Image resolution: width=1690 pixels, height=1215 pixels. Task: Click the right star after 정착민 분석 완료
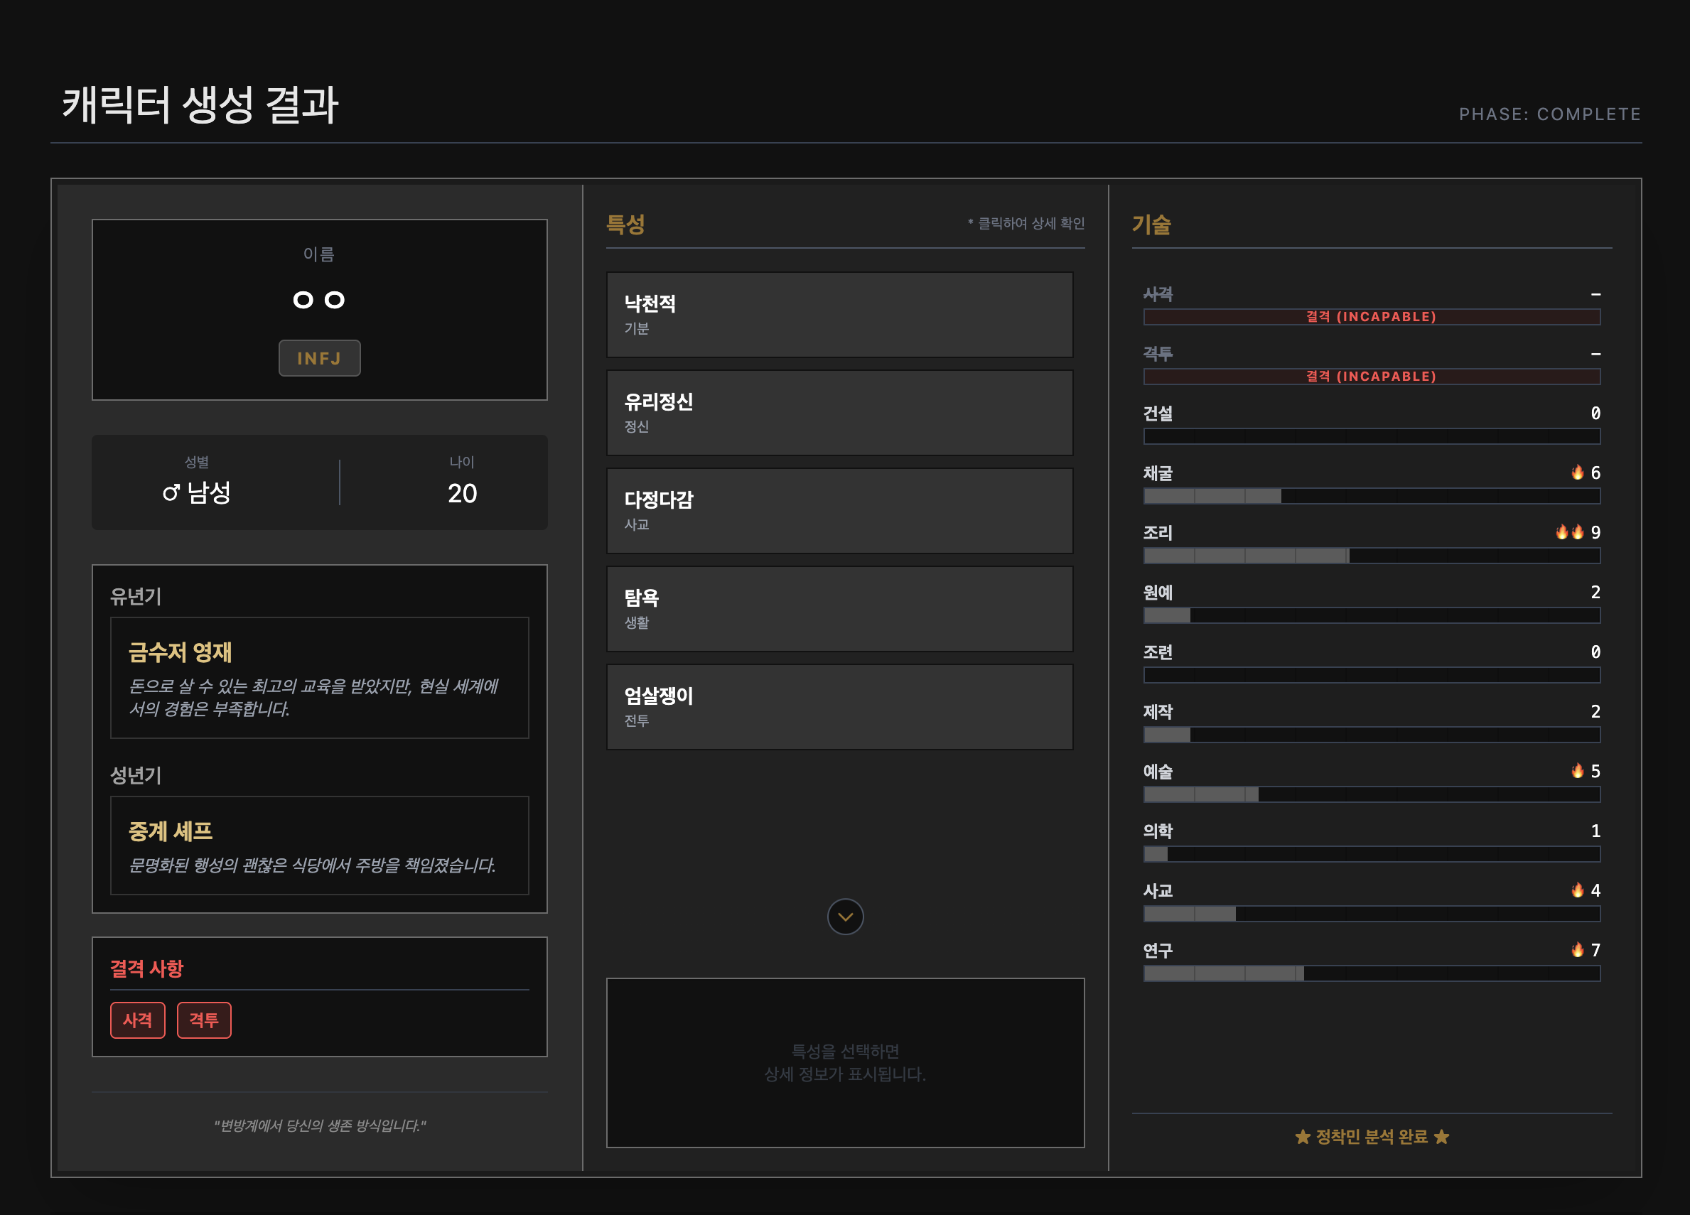point(1441,1137)
